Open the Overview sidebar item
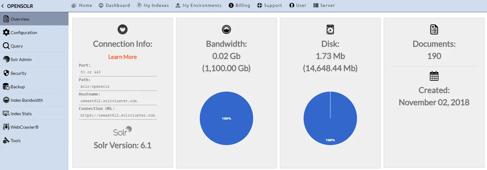Screen dimensions: 487x170 pyautogui.click(x=20, y=19)
